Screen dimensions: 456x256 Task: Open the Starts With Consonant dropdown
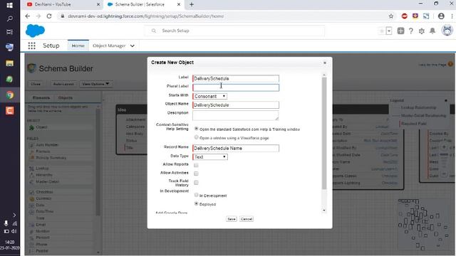point(209,96)
